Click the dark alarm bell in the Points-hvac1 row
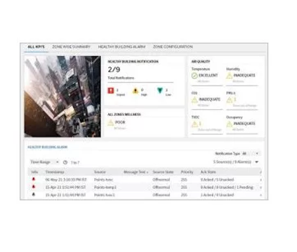297x252 pixels. [34, 195]
